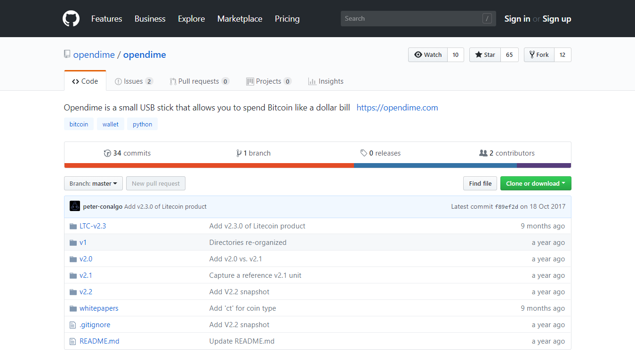Click the purple segment of language bar

click(544, 165)
